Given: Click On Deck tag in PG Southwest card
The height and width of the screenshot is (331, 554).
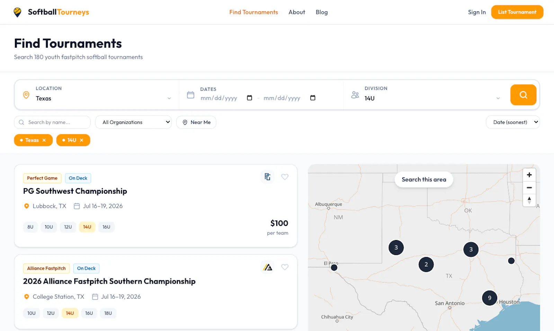Looking at the screenshot, I should click(x=78, y=178).
